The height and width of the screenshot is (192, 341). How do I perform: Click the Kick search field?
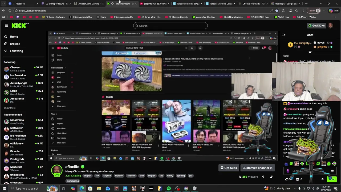point(170,26)
